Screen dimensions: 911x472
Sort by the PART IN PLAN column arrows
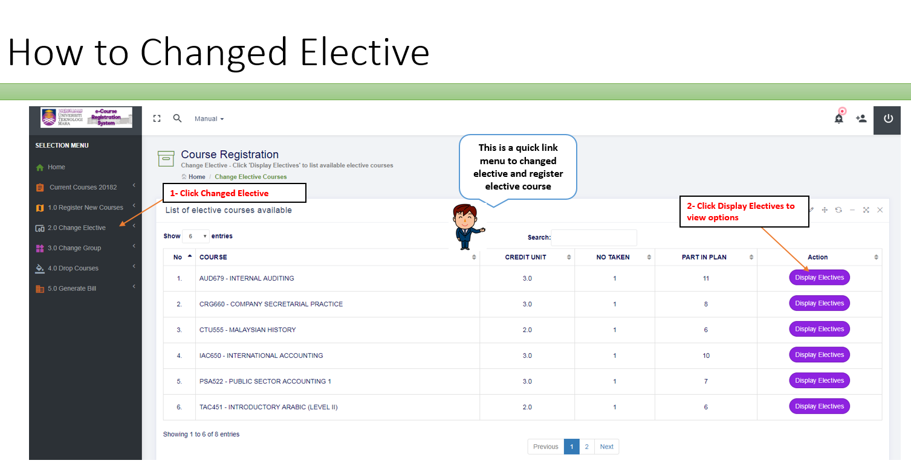coord(751,257)
